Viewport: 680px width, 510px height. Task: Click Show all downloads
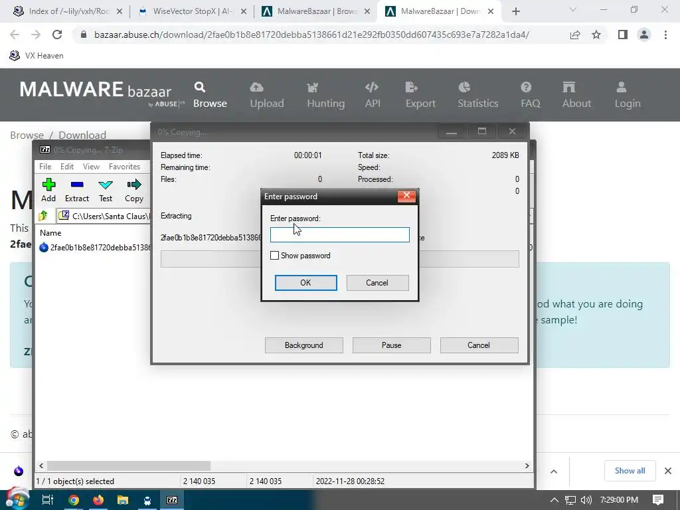[x=630, y=471]
